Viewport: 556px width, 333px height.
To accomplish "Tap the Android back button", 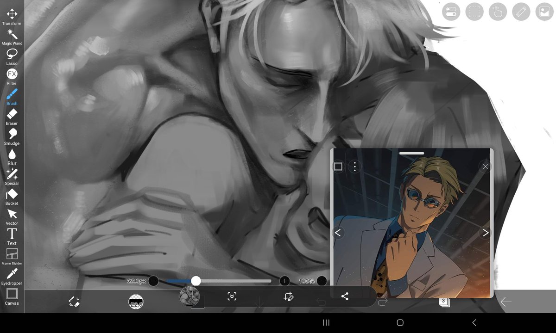I will click(474, 322).
